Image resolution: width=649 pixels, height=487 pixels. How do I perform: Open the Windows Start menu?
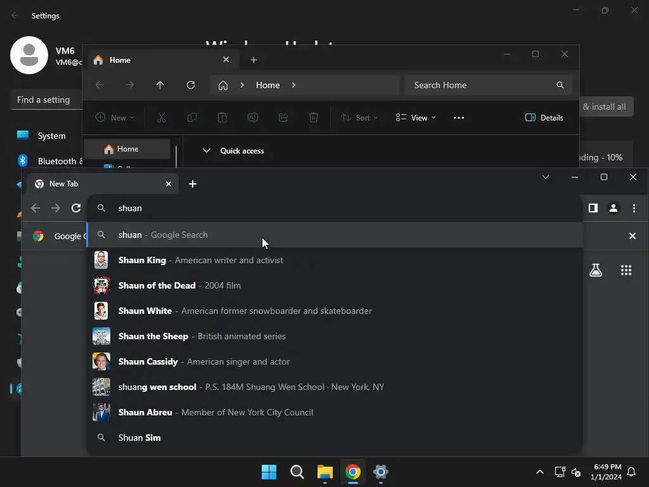[269, 472]
